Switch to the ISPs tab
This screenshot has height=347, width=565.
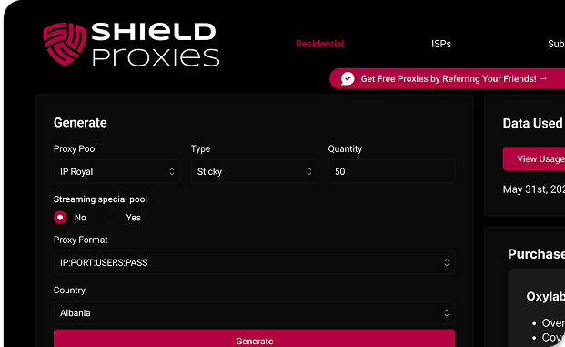click(x=441, y=44)
